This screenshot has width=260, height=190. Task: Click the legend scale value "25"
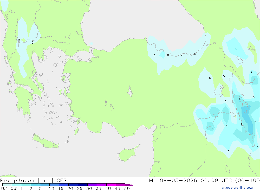coord(80,188)
